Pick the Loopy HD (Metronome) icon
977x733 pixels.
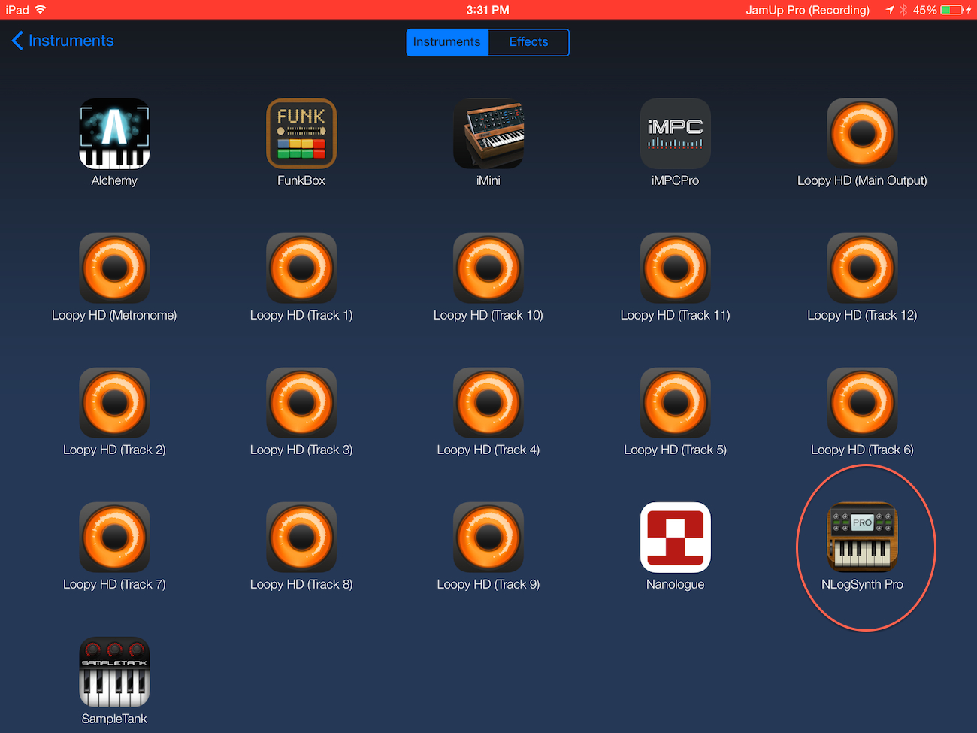[x=114, y=268]
